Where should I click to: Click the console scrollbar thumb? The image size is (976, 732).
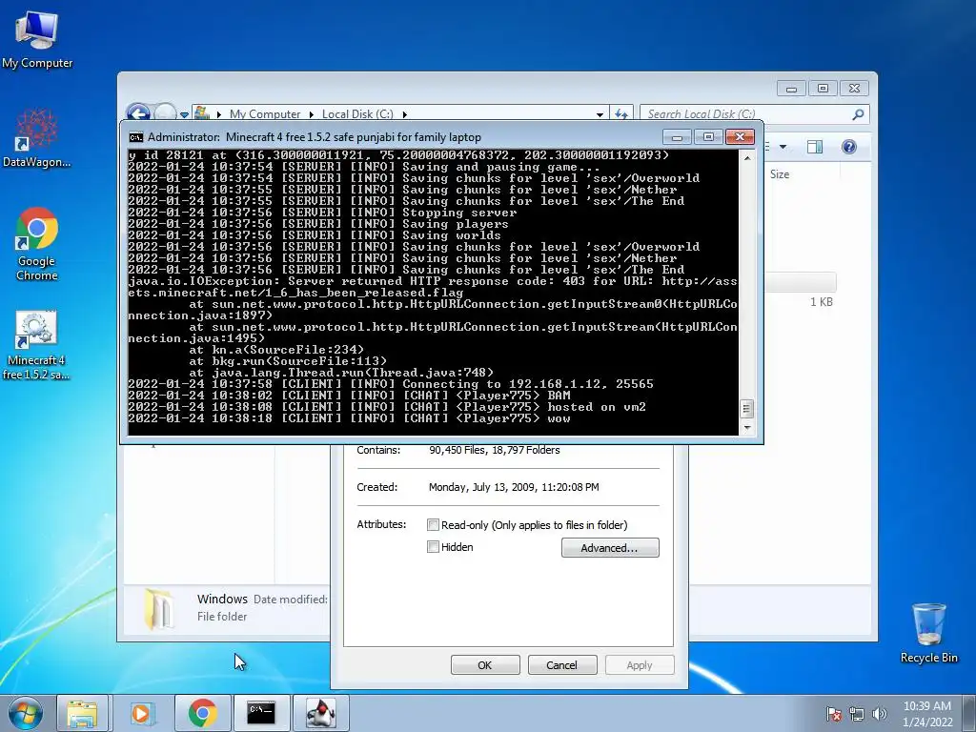point(746,408)
